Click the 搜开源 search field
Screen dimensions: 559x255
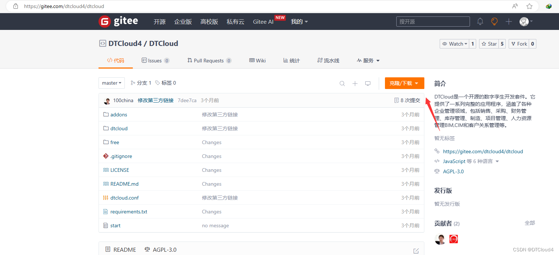tap(433, 22)
